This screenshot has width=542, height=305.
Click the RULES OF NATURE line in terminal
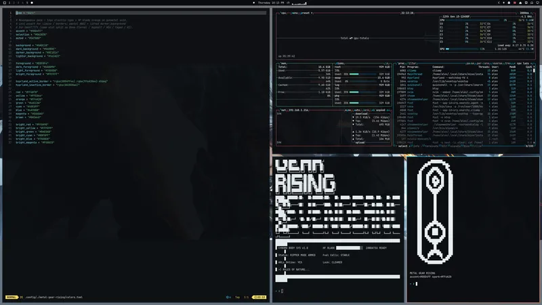(294, 269)
